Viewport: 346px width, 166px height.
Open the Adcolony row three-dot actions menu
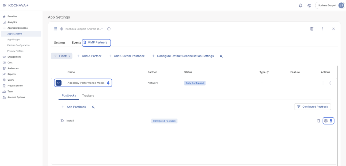(323, 83)
